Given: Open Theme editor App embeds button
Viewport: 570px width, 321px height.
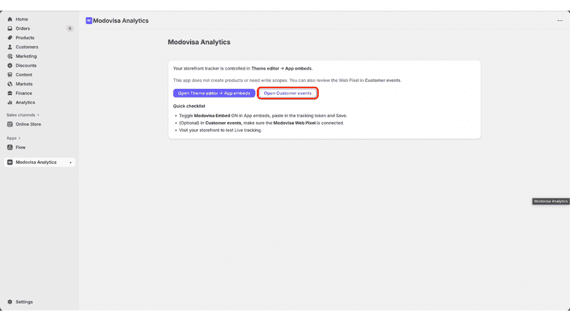Looking at the screenshot, I should click(x=214, y=93).
